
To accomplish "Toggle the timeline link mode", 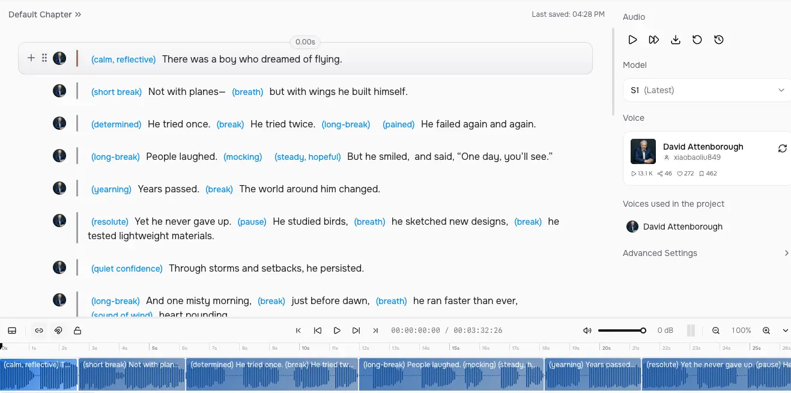I will tap(39, 331).
